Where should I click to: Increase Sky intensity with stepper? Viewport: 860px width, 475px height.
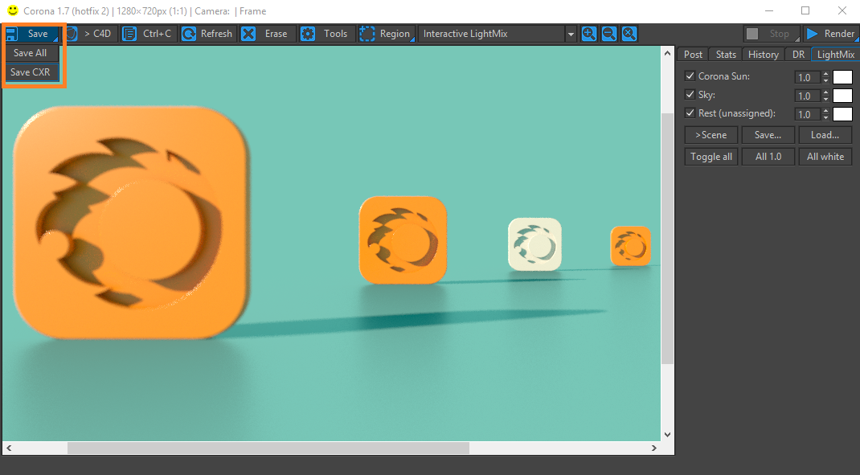point(825,92)
